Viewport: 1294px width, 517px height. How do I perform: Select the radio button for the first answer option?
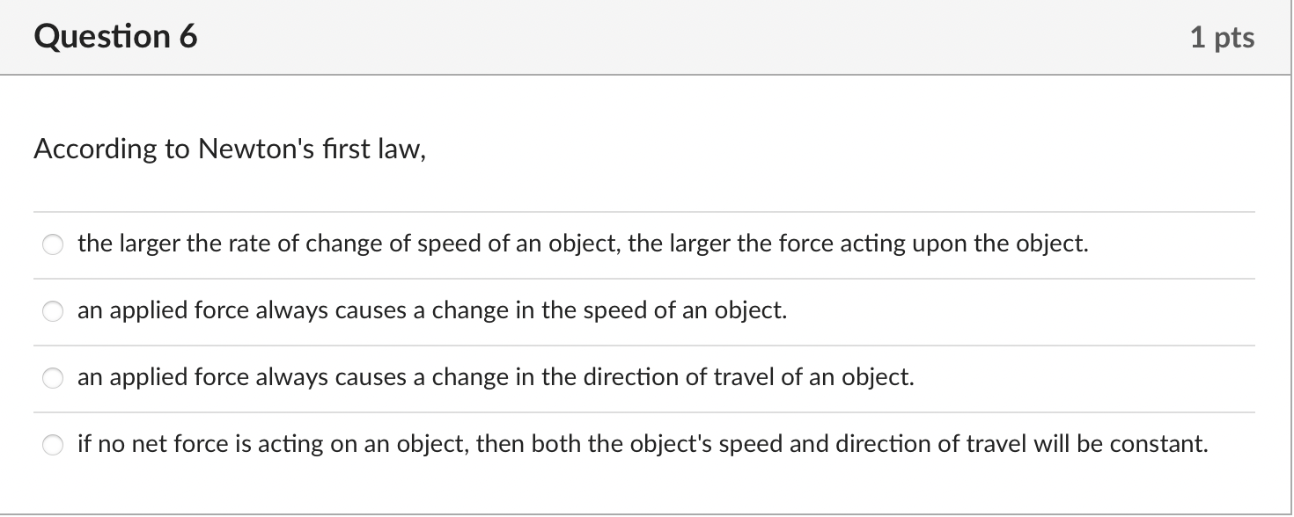pyautogui.click(x=52, y=244)
